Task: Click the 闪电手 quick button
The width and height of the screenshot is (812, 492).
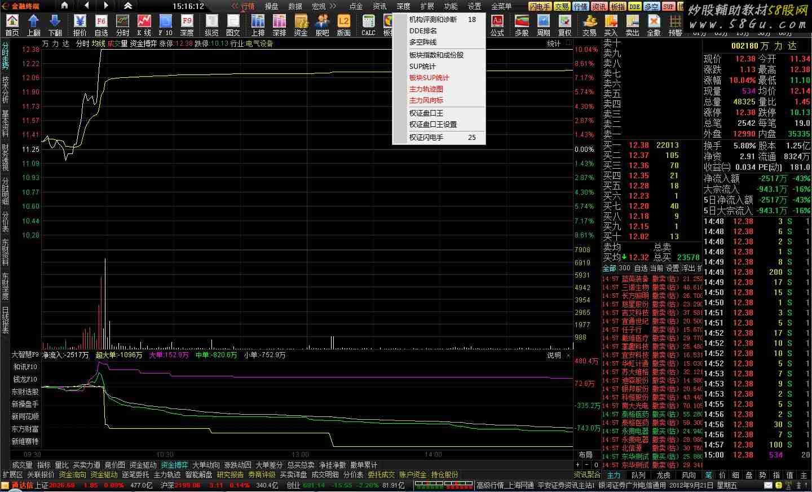Action: coord(540,6)
